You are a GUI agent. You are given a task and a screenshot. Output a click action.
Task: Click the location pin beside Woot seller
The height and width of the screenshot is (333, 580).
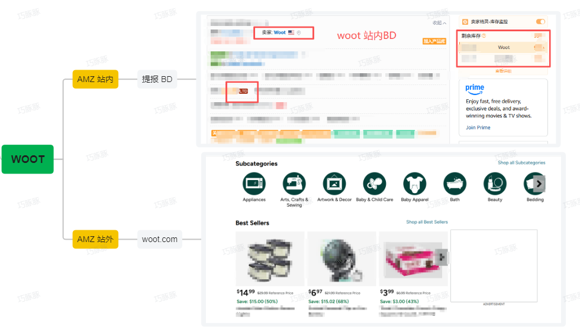point(299,33)
